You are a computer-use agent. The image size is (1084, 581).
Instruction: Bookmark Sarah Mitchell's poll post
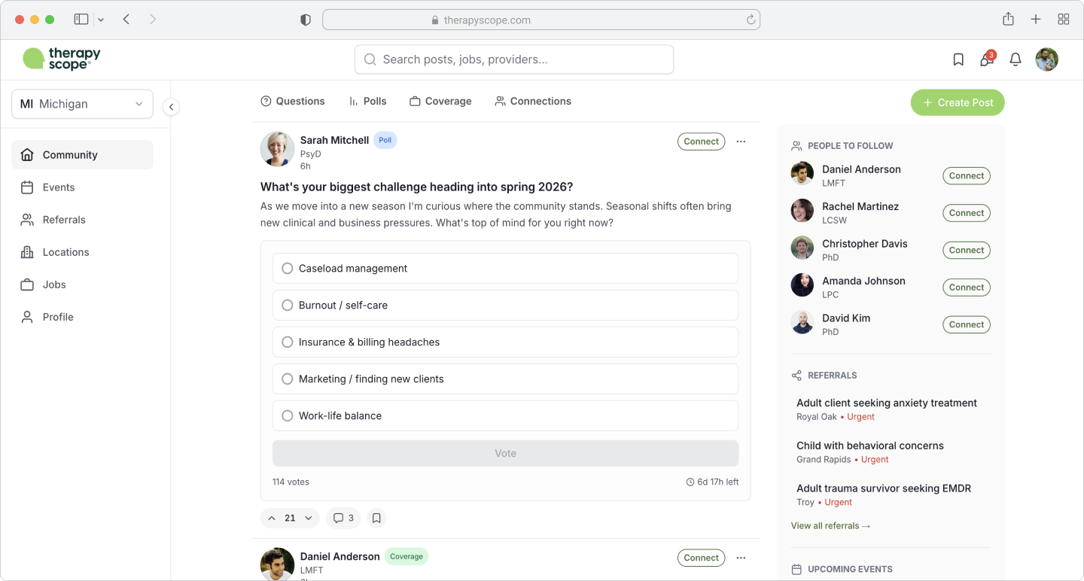pos(376,518)
